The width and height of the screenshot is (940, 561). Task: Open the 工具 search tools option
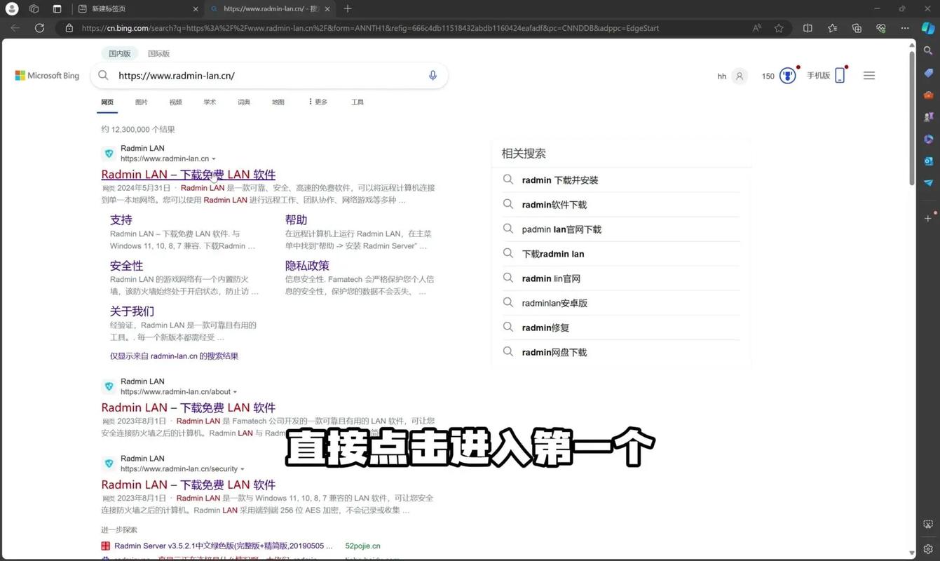pyautogui.click(x=357, y=102)
